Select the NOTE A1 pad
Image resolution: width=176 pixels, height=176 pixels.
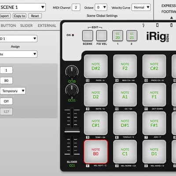(x=125, y=95)
